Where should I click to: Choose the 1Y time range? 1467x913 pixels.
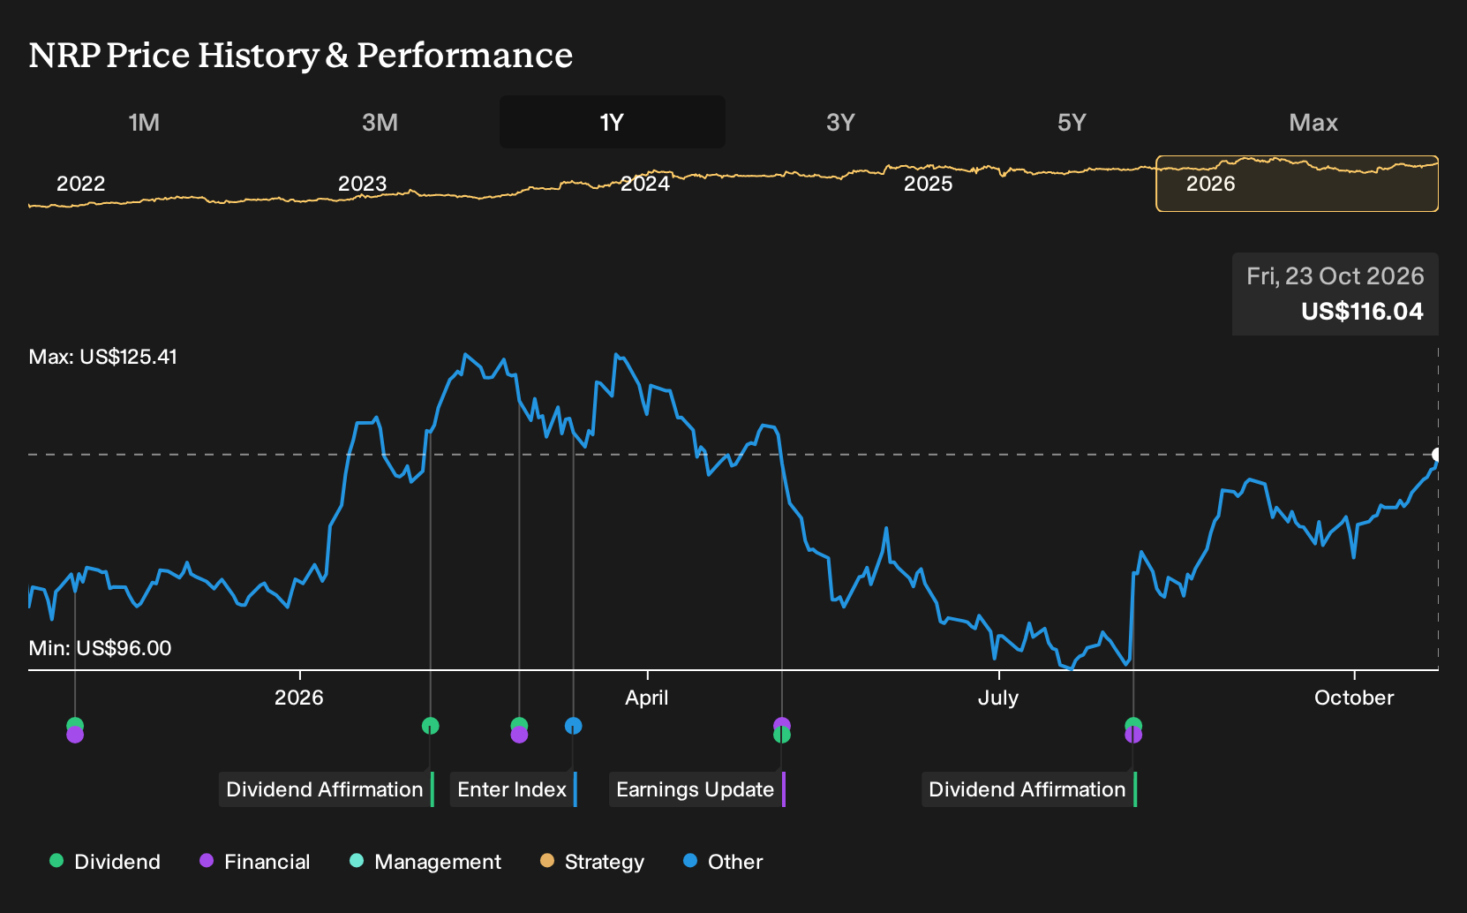coord(612,122)
